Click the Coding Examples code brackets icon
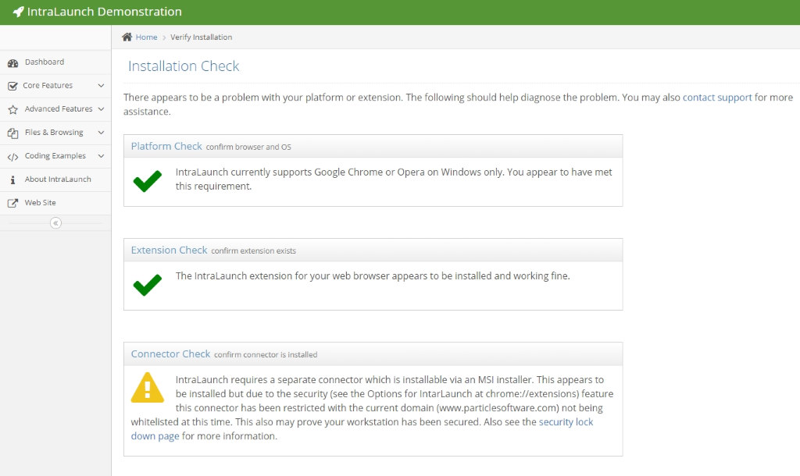 coord(12,157)
